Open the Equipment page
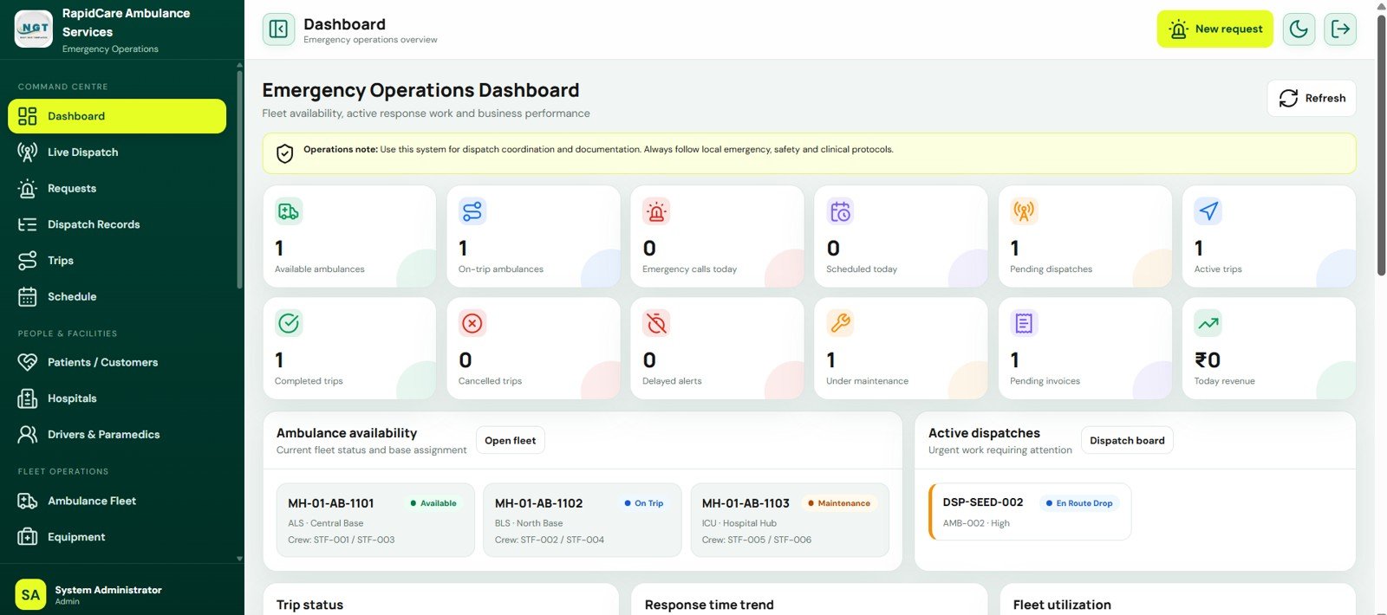 [x=117, y=537]
